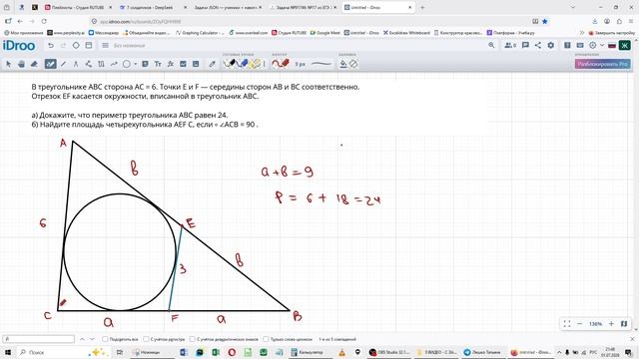Open the zoom search magnifier
639x359 pixels.
pos(491,46)
